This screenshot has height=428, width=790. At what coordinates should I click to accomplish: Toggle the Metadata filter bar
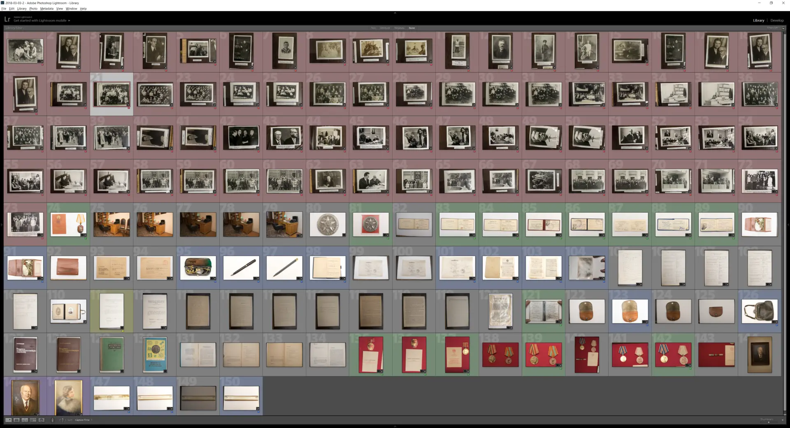click(x=399, y=28)
